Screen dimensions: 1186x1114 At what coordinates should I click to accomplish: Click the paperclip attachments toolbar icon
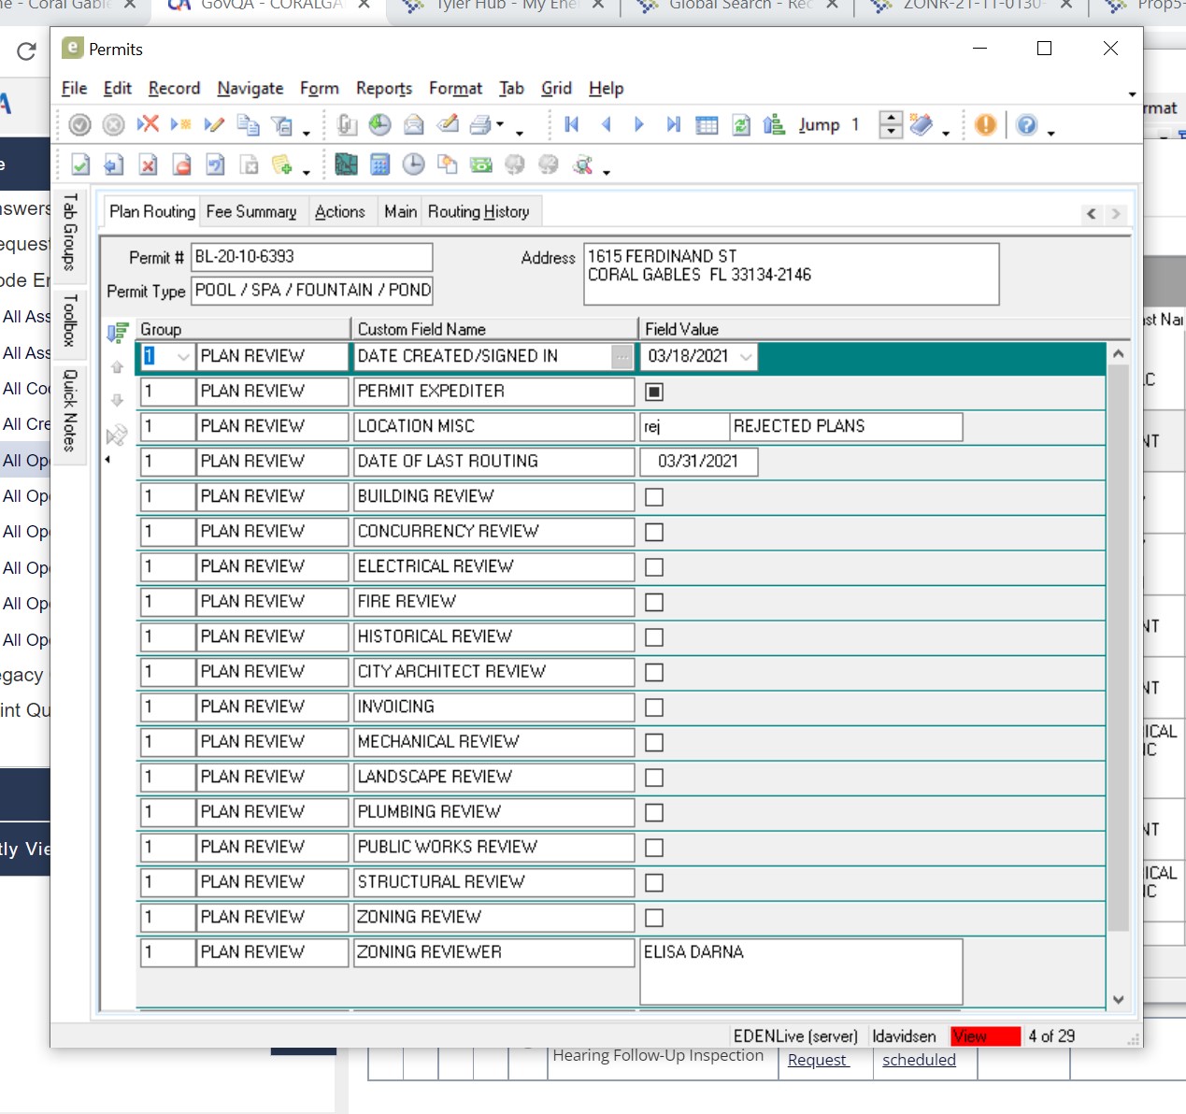347,125
